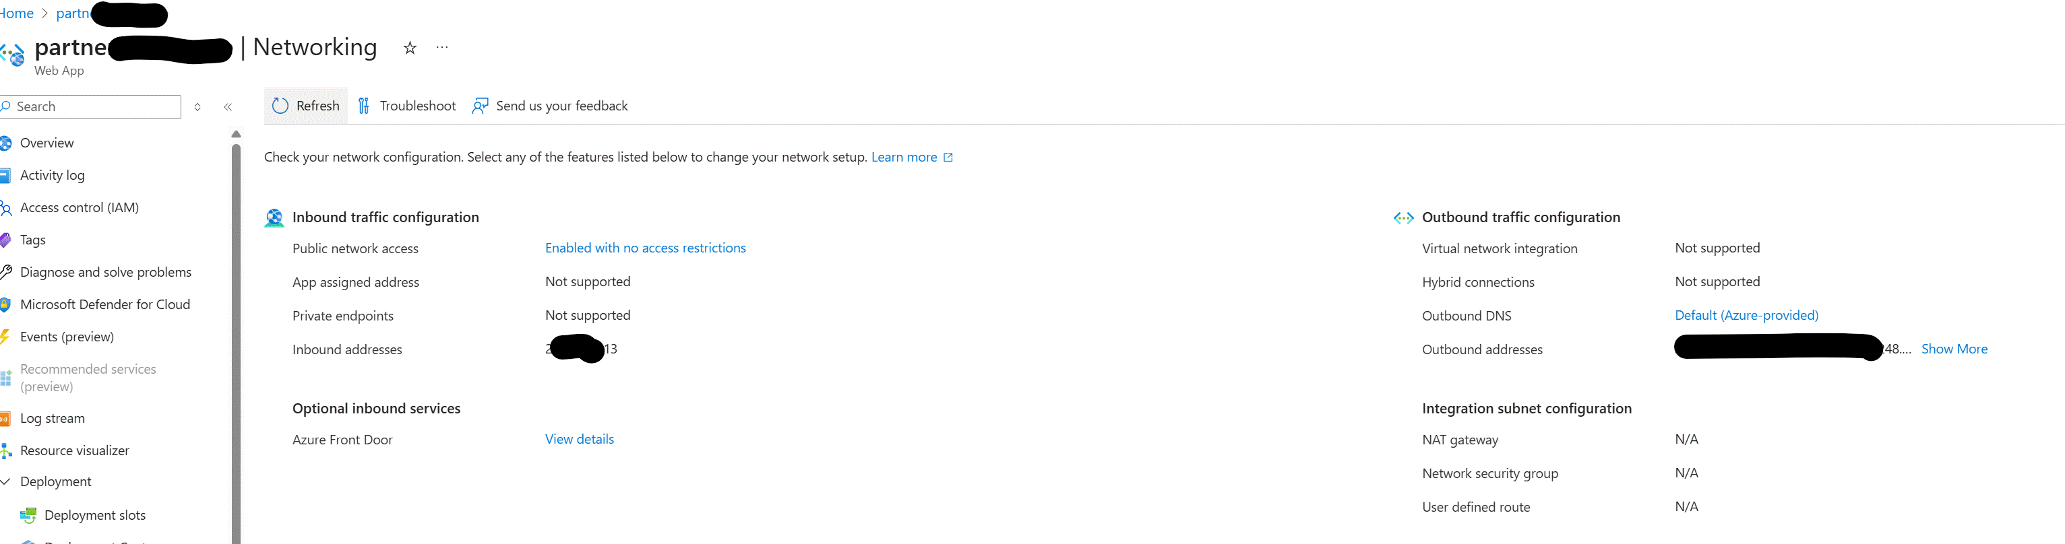
Task: Click the Defender for Cloud shield icon
Action: click(x=5, y=304)
